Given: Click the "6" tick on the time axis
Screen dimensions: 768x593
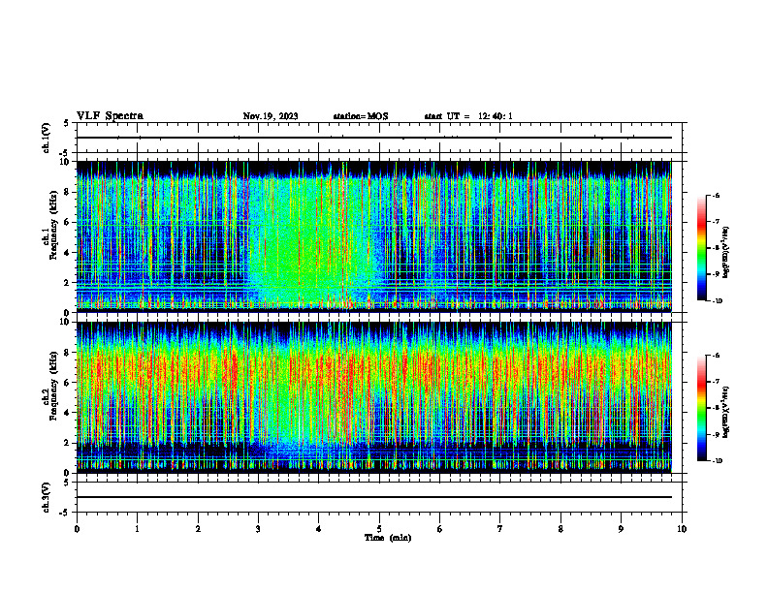Looking at the screenshot, I should point(440,529).
